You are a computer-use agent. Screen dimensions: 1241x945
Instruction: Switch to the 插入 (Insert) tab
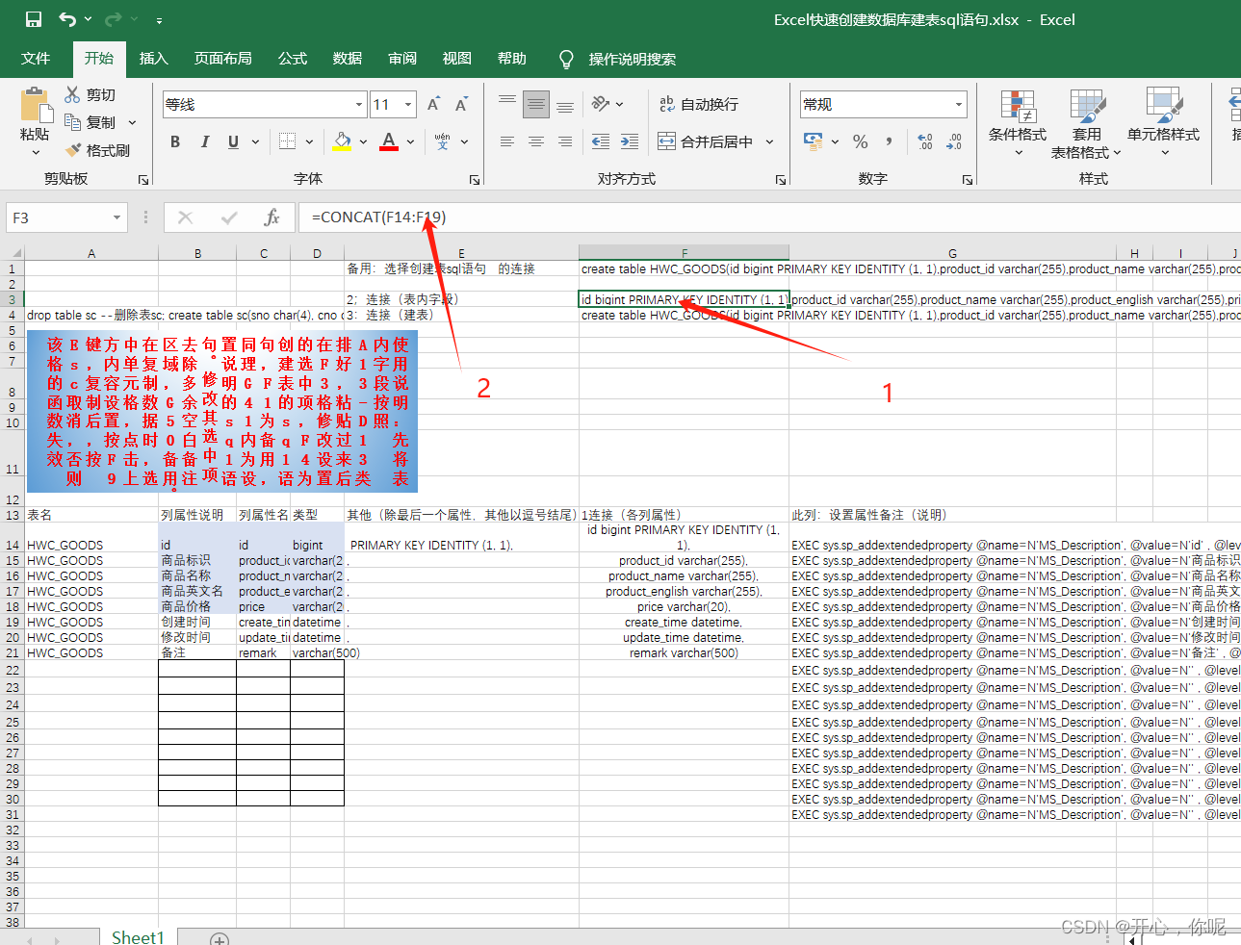(154, 59)
